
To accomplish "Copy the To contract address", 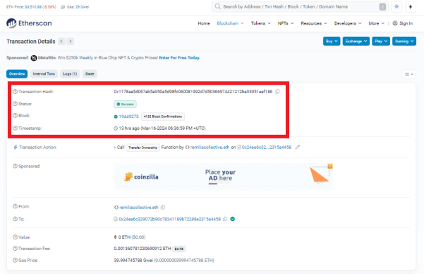I will [225, 219].
